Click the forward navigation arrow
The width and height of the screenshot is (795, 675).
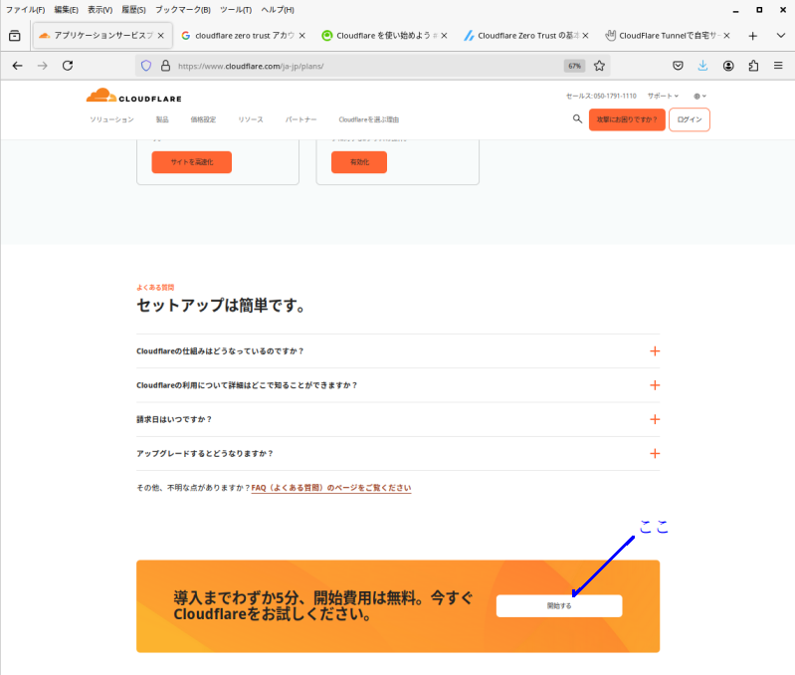tap(42, 66)
